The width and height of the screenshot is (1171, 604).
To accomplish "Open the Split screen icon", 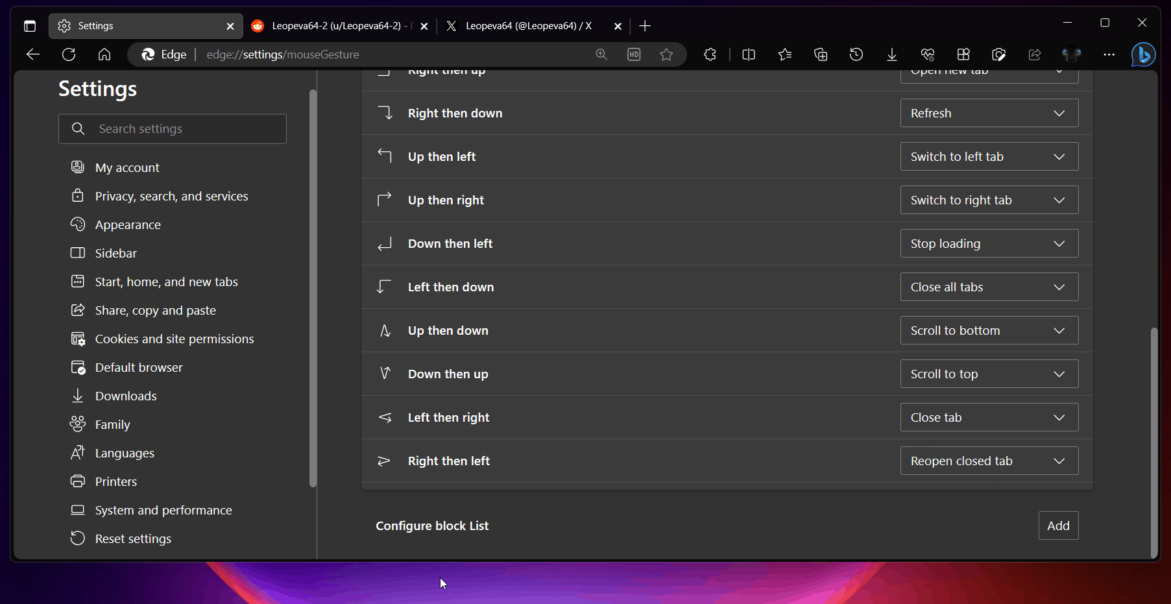I will point(749,54).
